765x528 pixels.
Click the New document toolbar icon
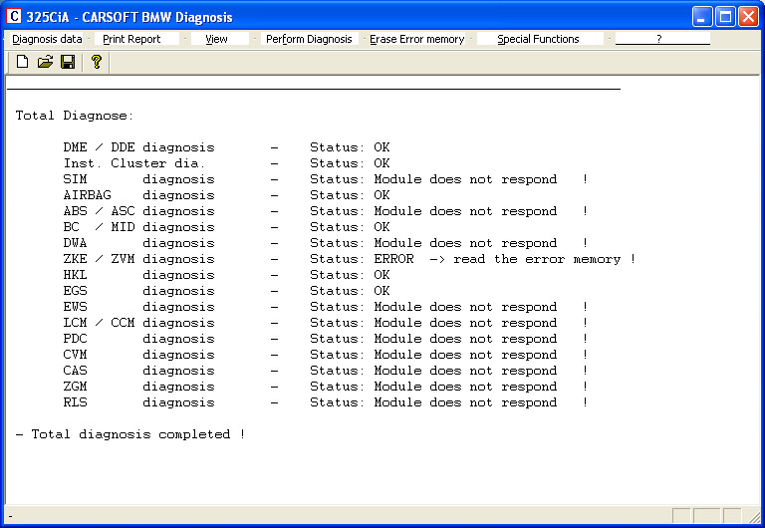click(x=22, y=63)
